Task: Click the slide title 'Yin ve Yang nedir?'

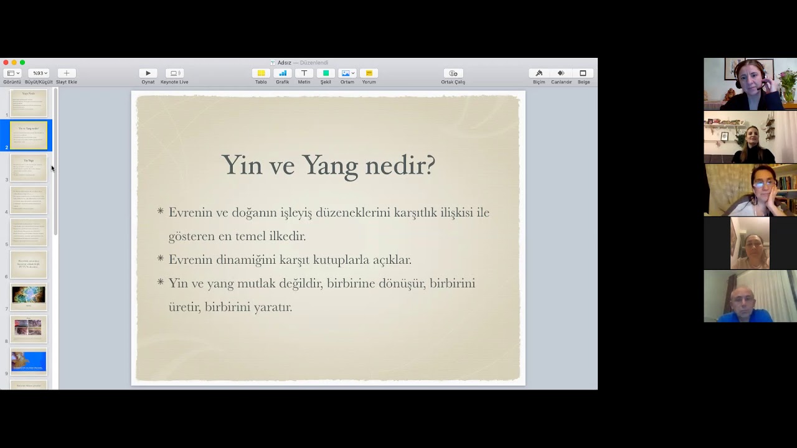Action: (328, 165)
